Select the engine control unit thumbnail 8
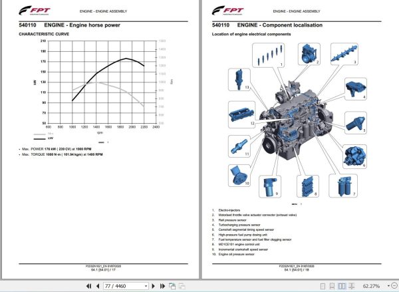Screen dimensions: 399x292 [x=308, y=186]
